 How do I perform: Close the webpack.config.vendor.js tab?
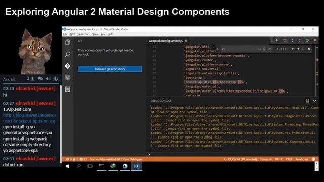tap(186, 41)
